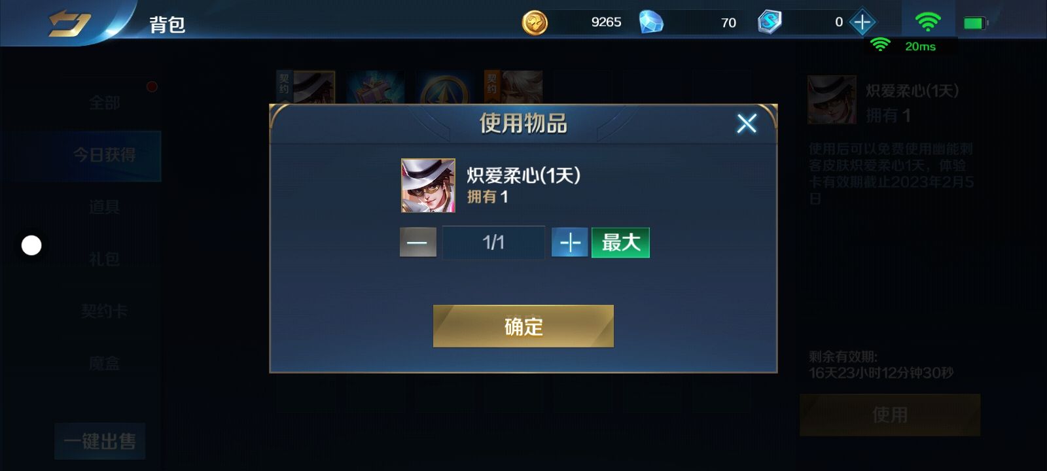
Task: Tap the back arrow icon
Action: click(69, 24)
